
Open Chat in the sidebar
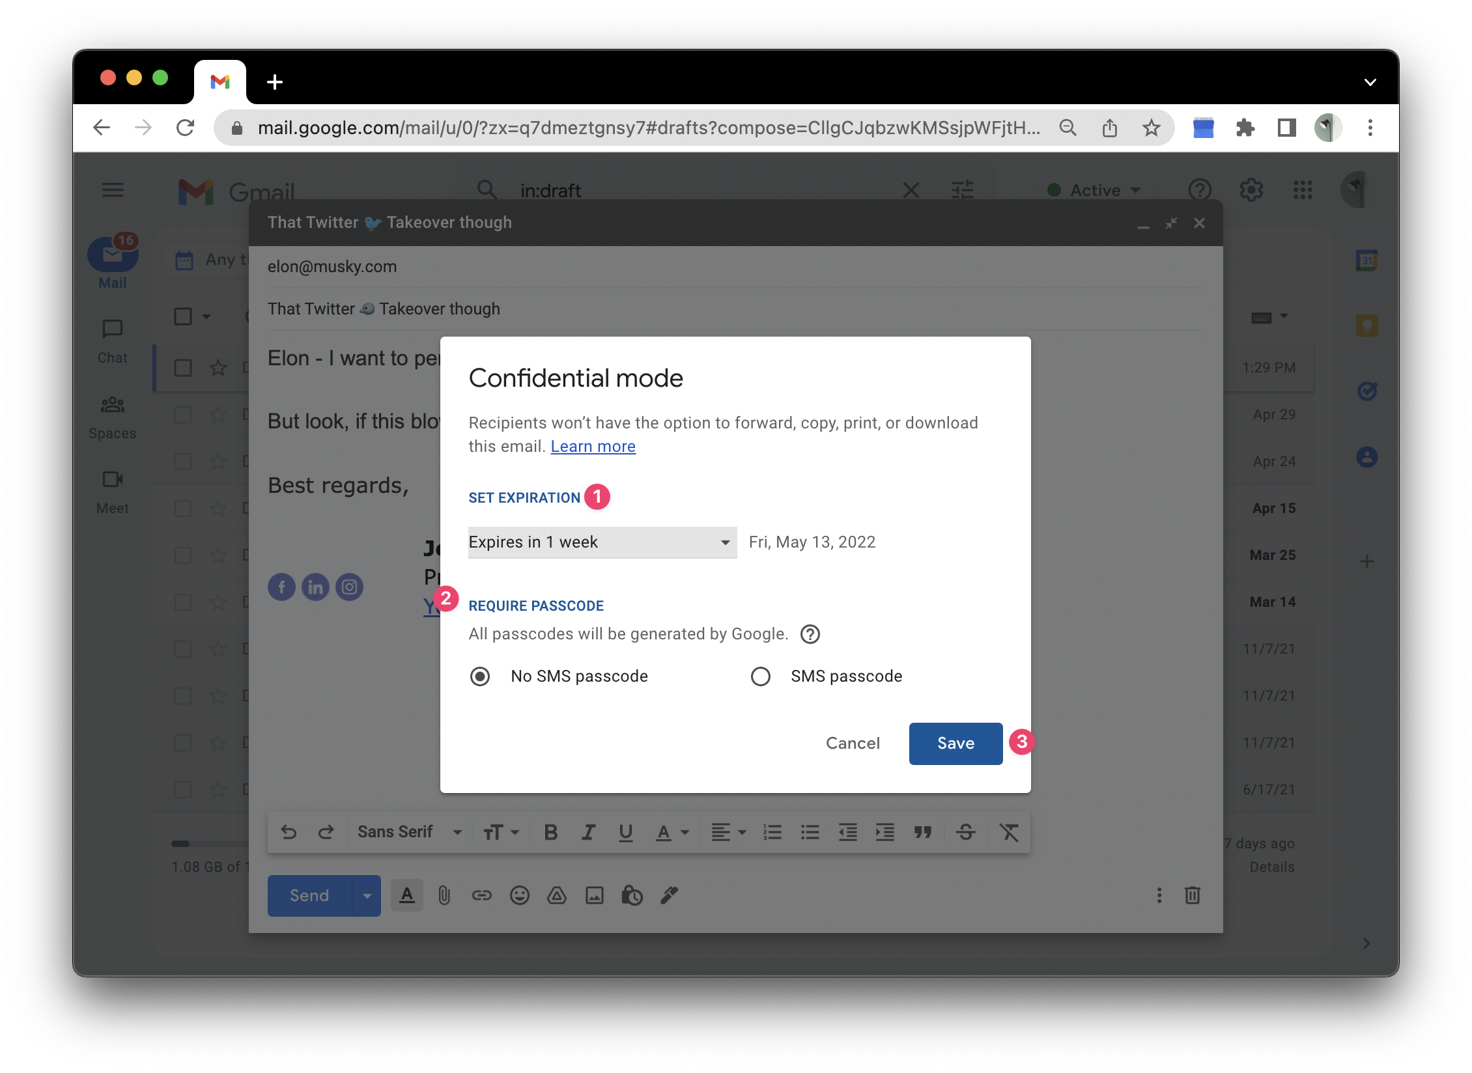coord(113,341)
